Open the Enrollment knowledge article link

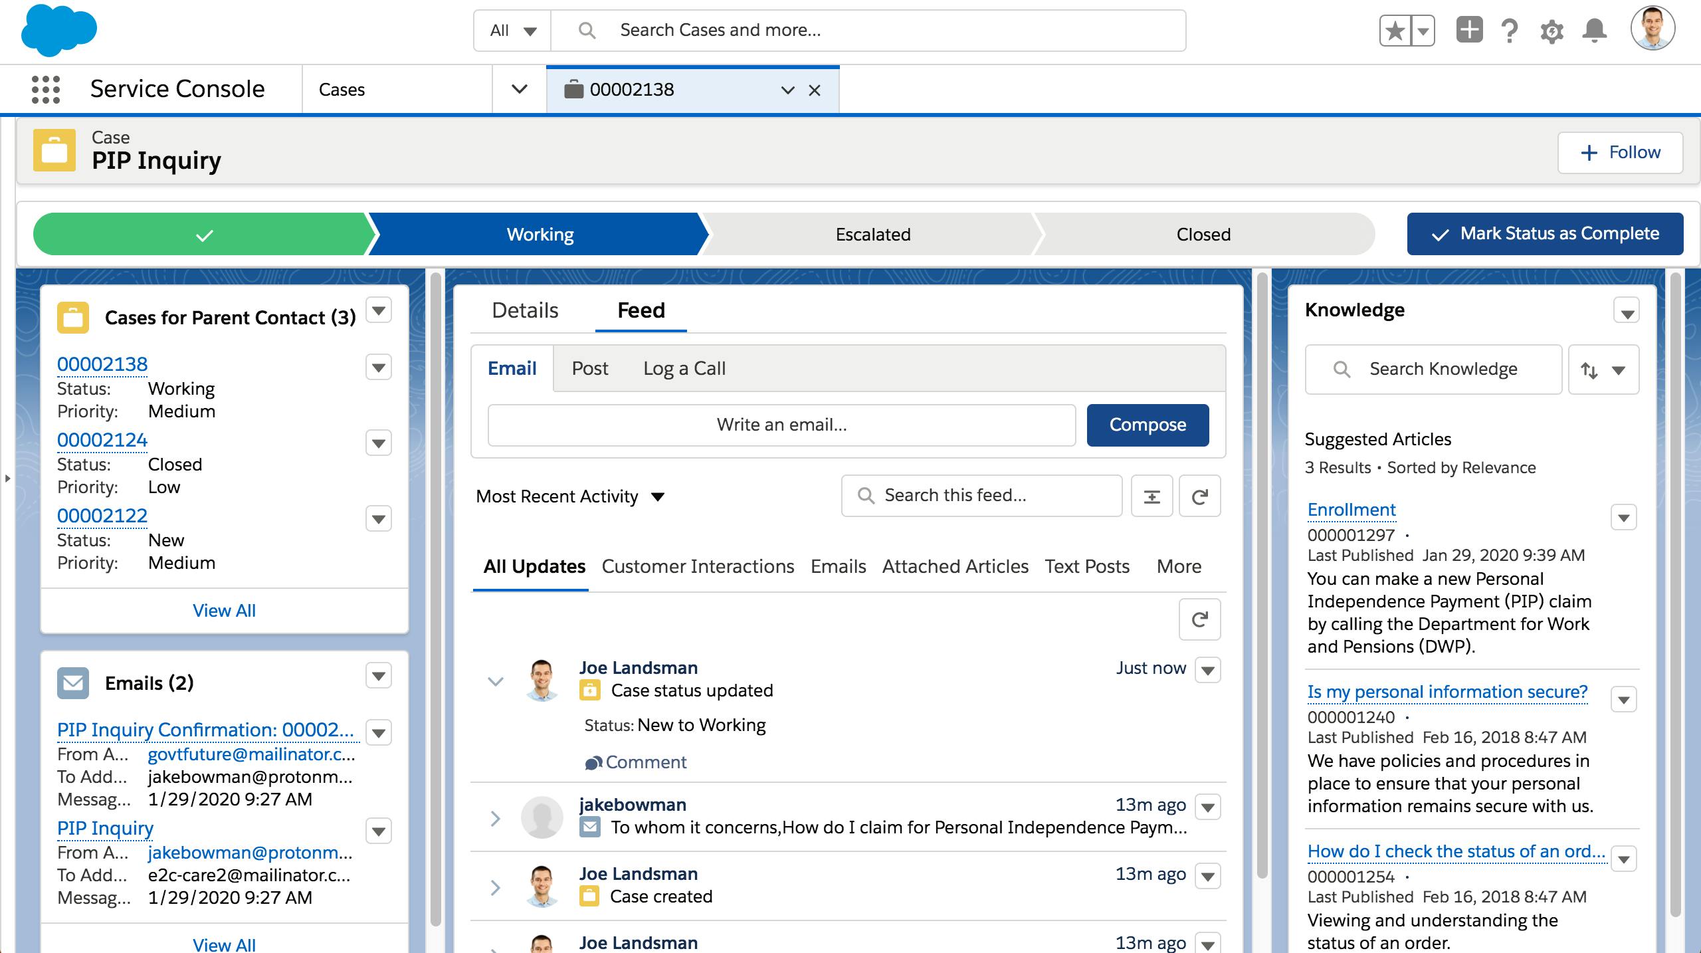point(1351,510)
